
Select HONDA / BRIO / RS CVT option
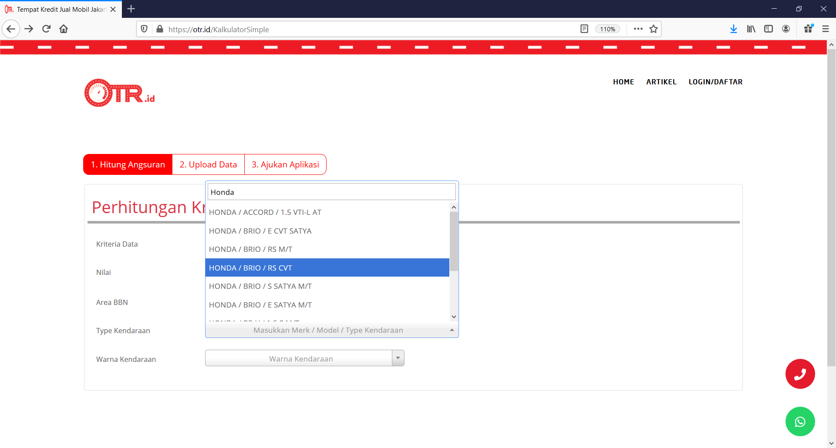click(x=327, y=268)
